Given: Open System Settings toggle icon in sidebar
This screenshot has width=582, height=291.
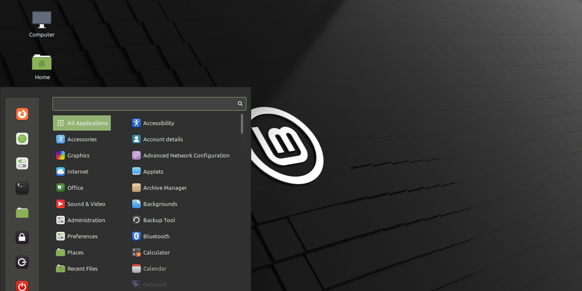Looking at the screenshot, I should [x=22, y=163].
